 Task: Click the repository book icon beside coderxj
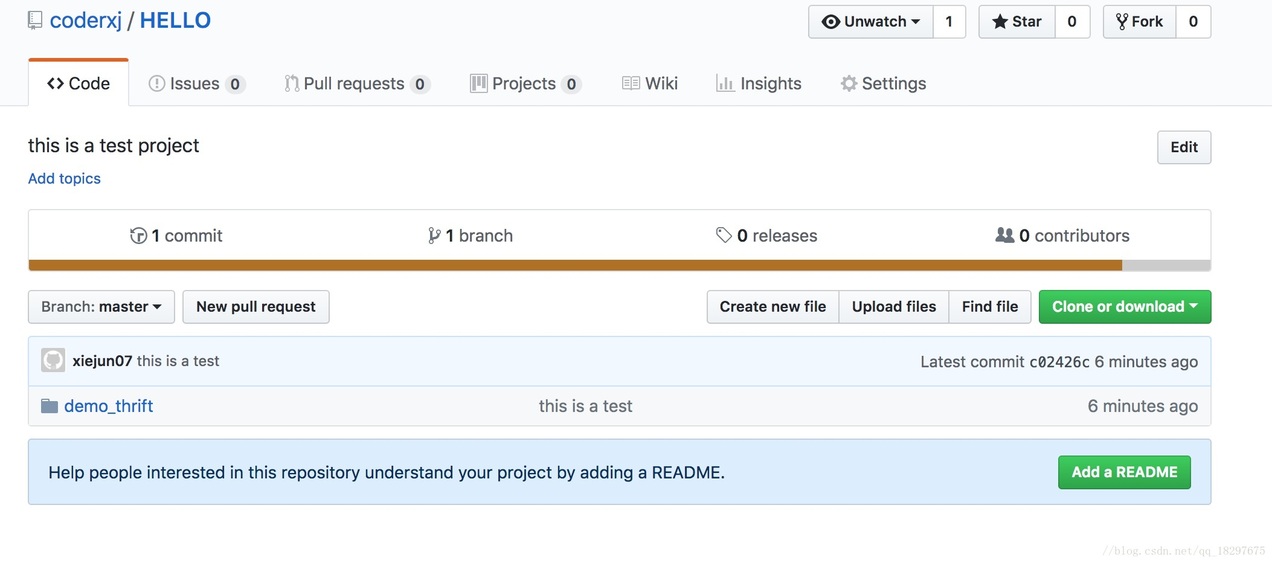click(x=35, y=21)
